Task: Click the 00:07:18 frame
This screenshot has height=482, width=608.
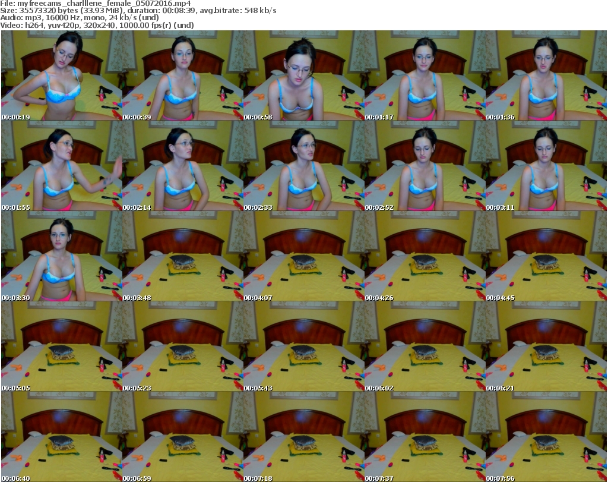Action: 303,437
